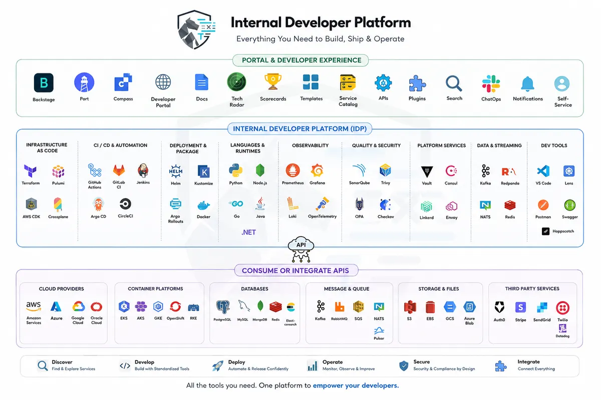
Task: Open the Grafana icon
Action: pos(317,171)
